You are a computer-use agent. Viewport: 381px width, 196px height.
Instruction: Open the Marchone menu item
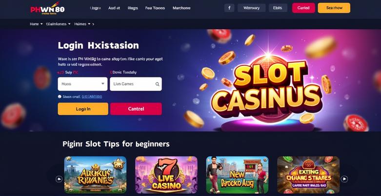click(x=181, y=8)
